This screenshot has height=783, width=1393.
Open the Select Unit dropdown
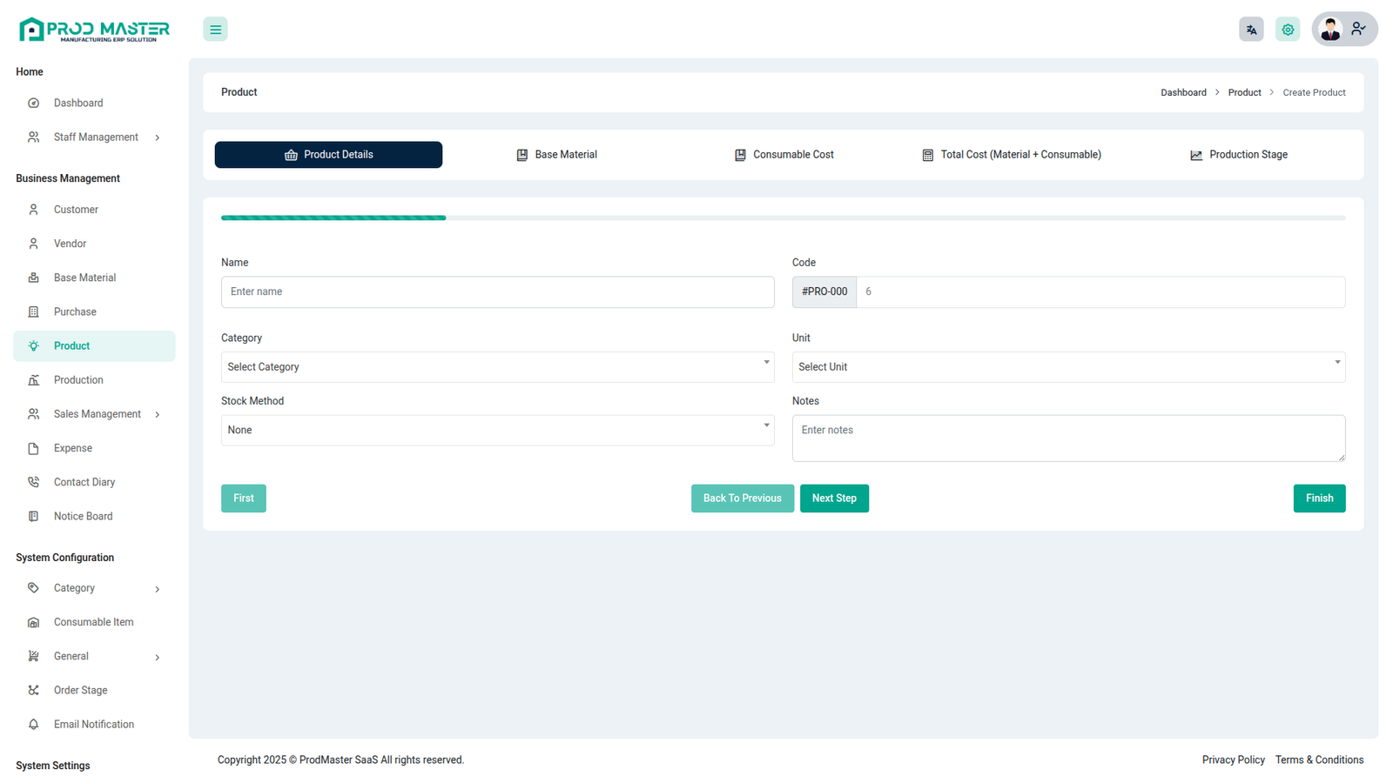click(1067, 367)
